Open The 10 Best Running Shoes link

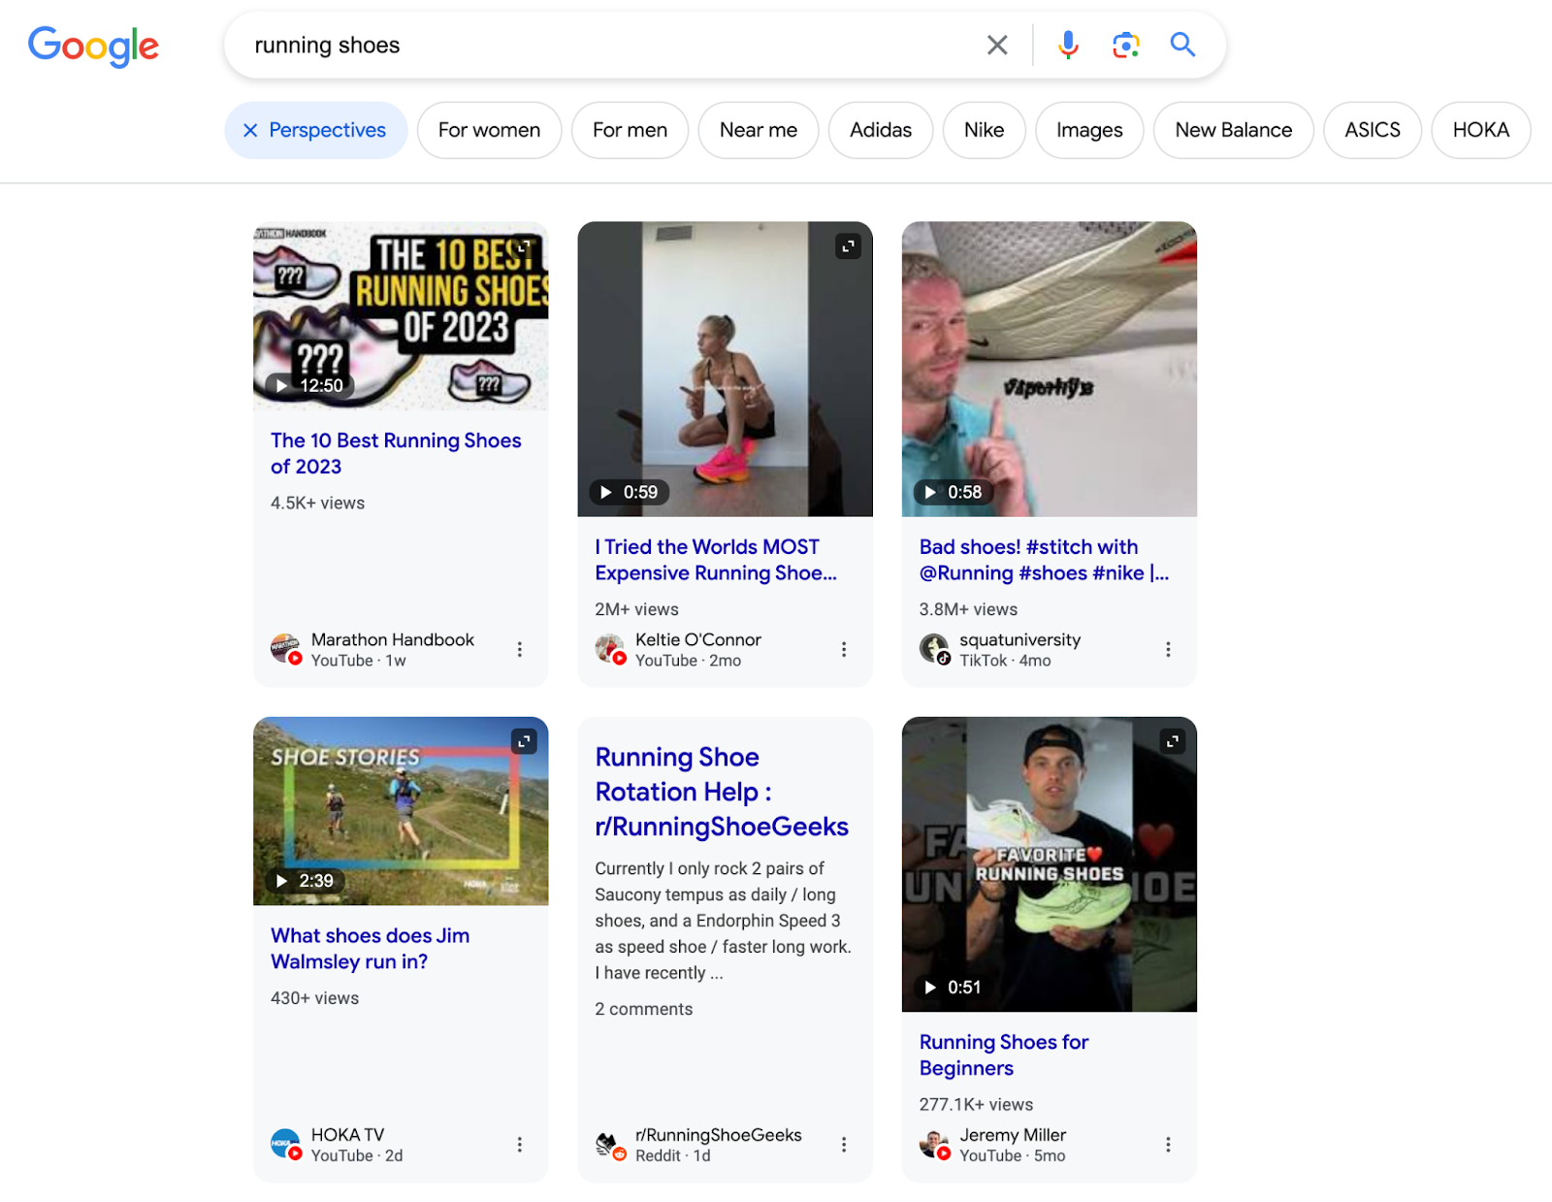395,453
